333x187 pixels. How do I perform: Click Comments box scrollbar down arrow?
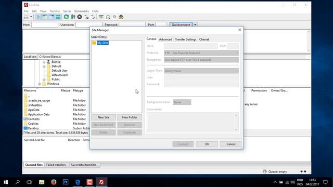click(x=236, y=130)
